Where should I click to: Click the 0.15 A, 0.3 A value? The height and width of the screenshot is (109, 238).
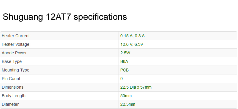click(x=132, y=36)
